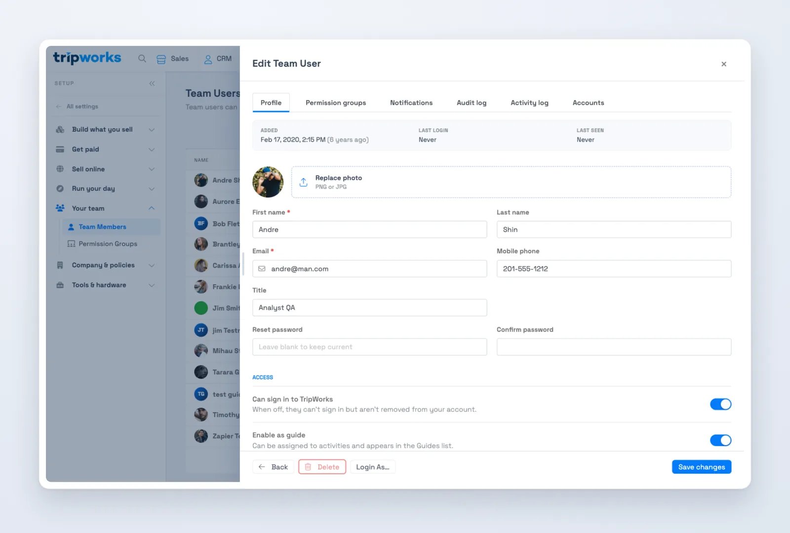Click the Tools & hardware icon
Image resolution: width=790 pixels, height=533 pixels.
point(60,285)
